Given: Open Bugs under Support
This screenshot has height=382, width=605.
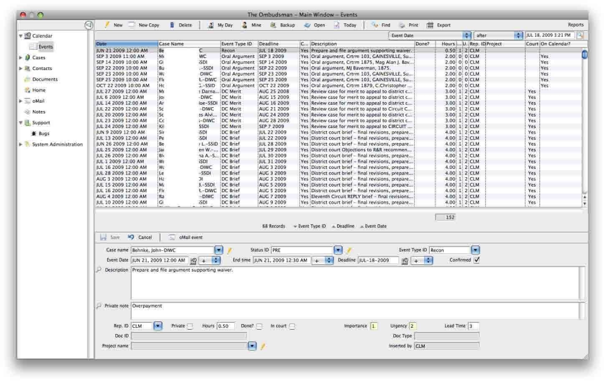Looking at the screenshot, I should click(43, 134).
